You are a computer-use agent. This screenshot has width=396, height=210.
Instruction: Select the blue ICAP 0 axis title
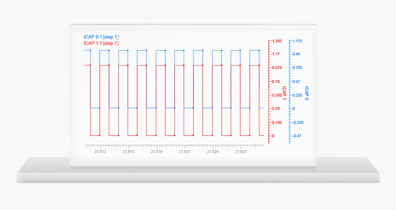pos(307,93)
